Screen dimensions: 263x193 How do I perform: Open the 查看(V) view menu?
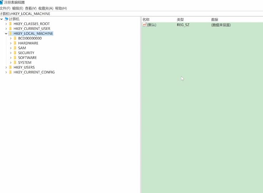point(31,8)
